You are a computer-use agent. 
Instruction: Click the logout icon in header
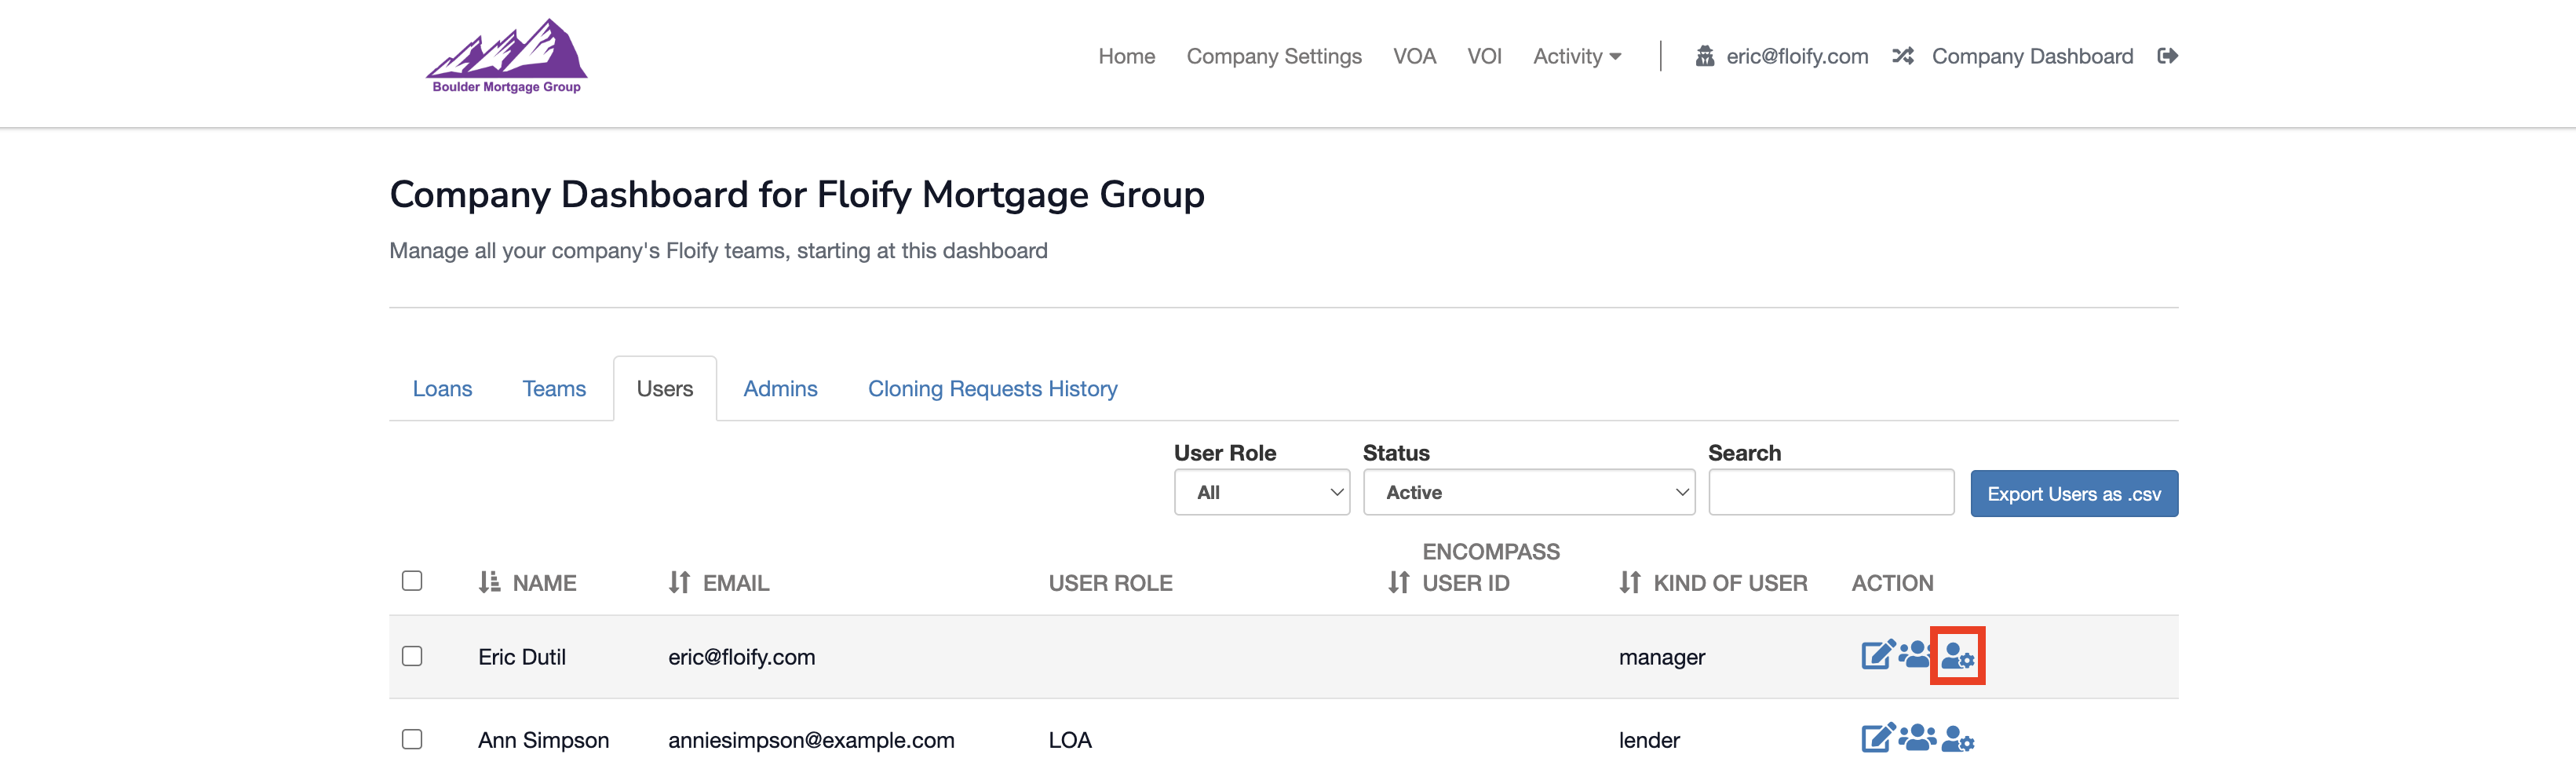click(x=2167, y=56)
